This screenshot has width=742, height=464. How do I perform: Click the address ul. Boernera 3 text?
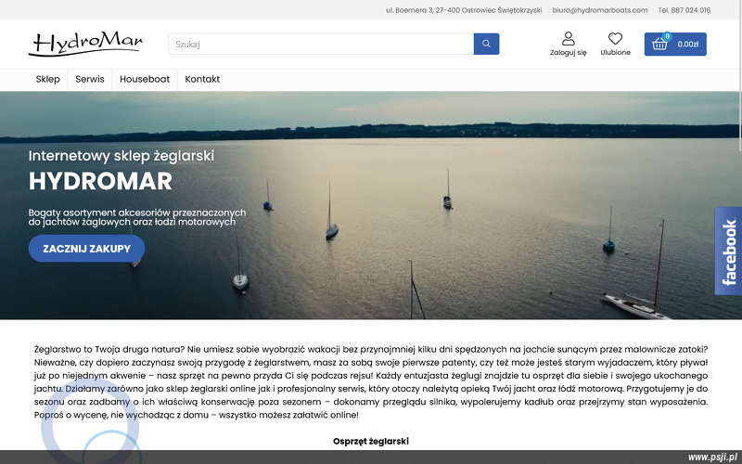coord(463,10)
